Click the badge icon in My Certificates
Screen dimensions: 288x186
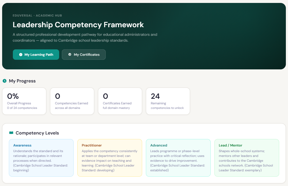pos(70,54)
